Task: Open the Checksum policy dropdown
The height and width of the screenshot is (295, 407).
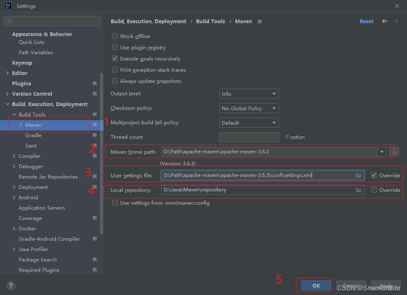Action: pos(249,108)
